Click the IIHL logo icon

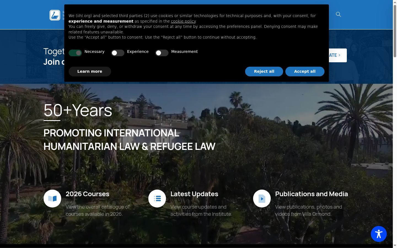(x=55, y=15)
